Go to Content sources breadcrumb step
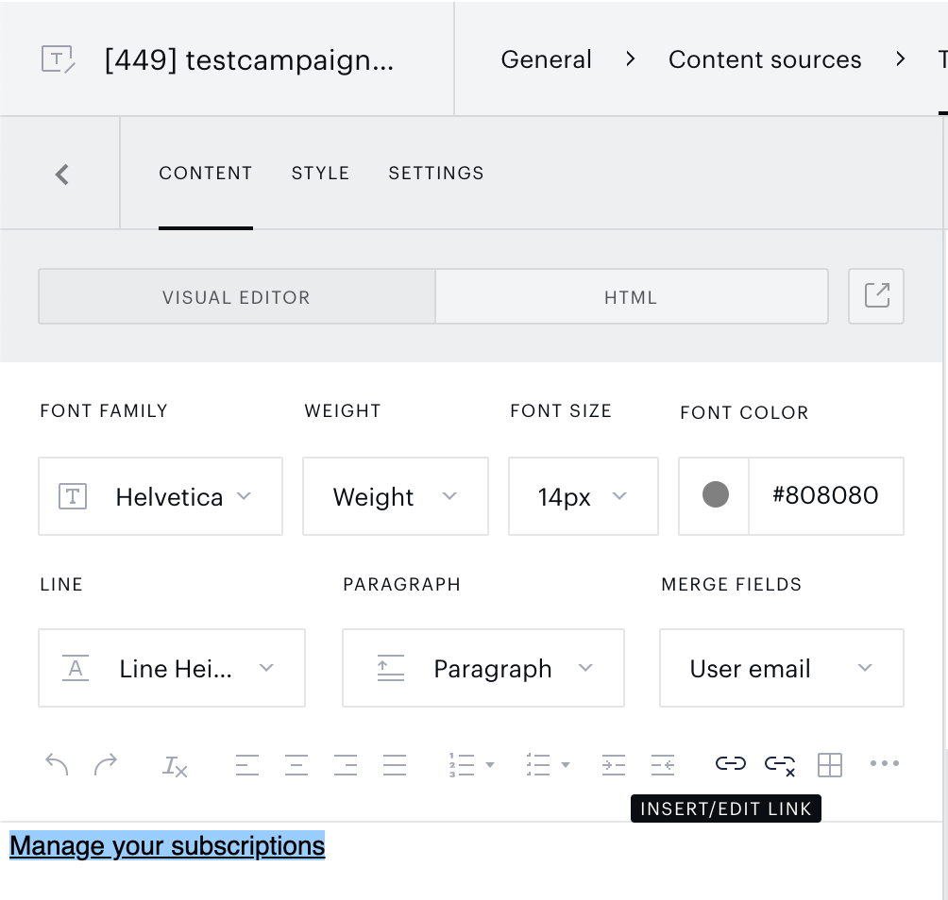 coord(764,59)
